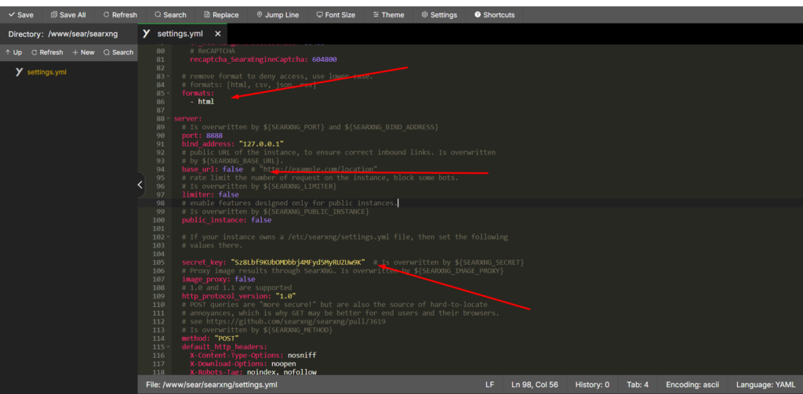
Task: Open the Replace tool
Action: click(220, 15)
